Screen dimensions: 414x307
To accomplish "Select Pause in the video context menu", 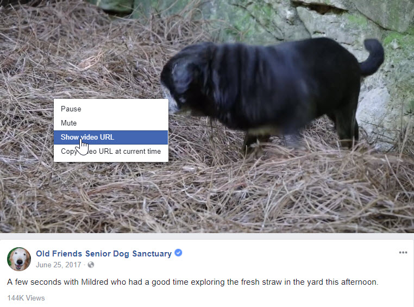I will tap(111, 109).
